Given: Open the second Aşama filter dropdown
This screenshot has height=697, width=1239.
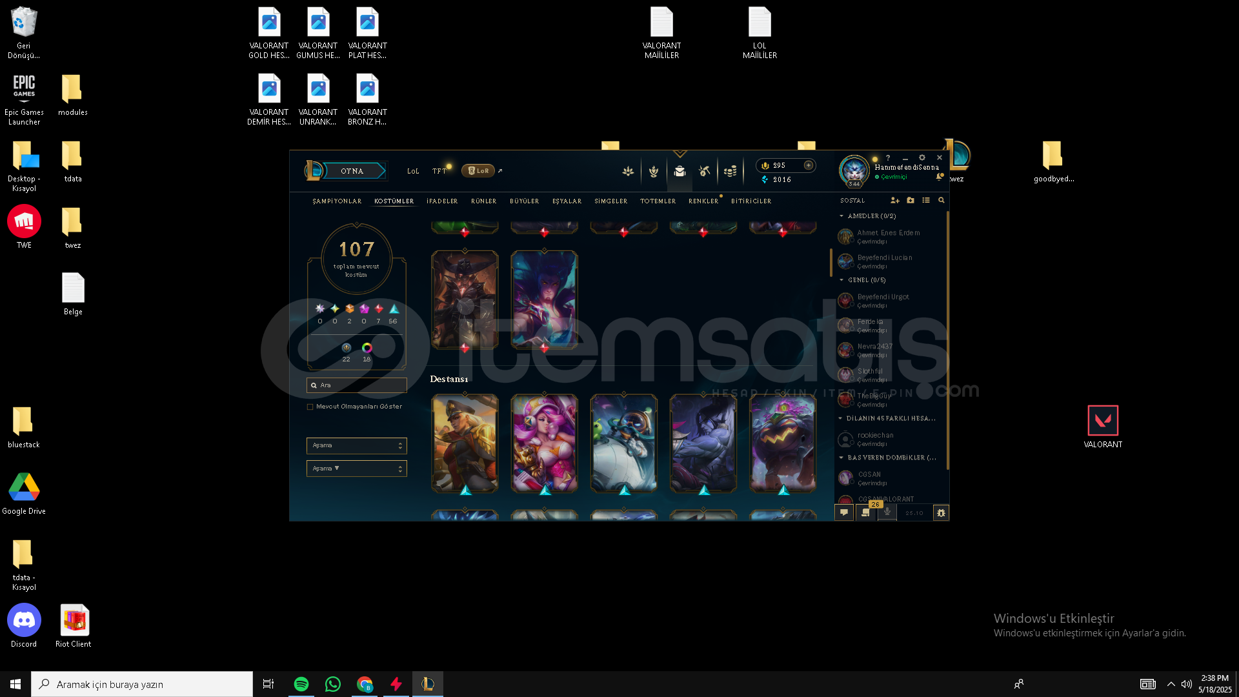Looking at the screenshot, I should [x=357, y=469].
